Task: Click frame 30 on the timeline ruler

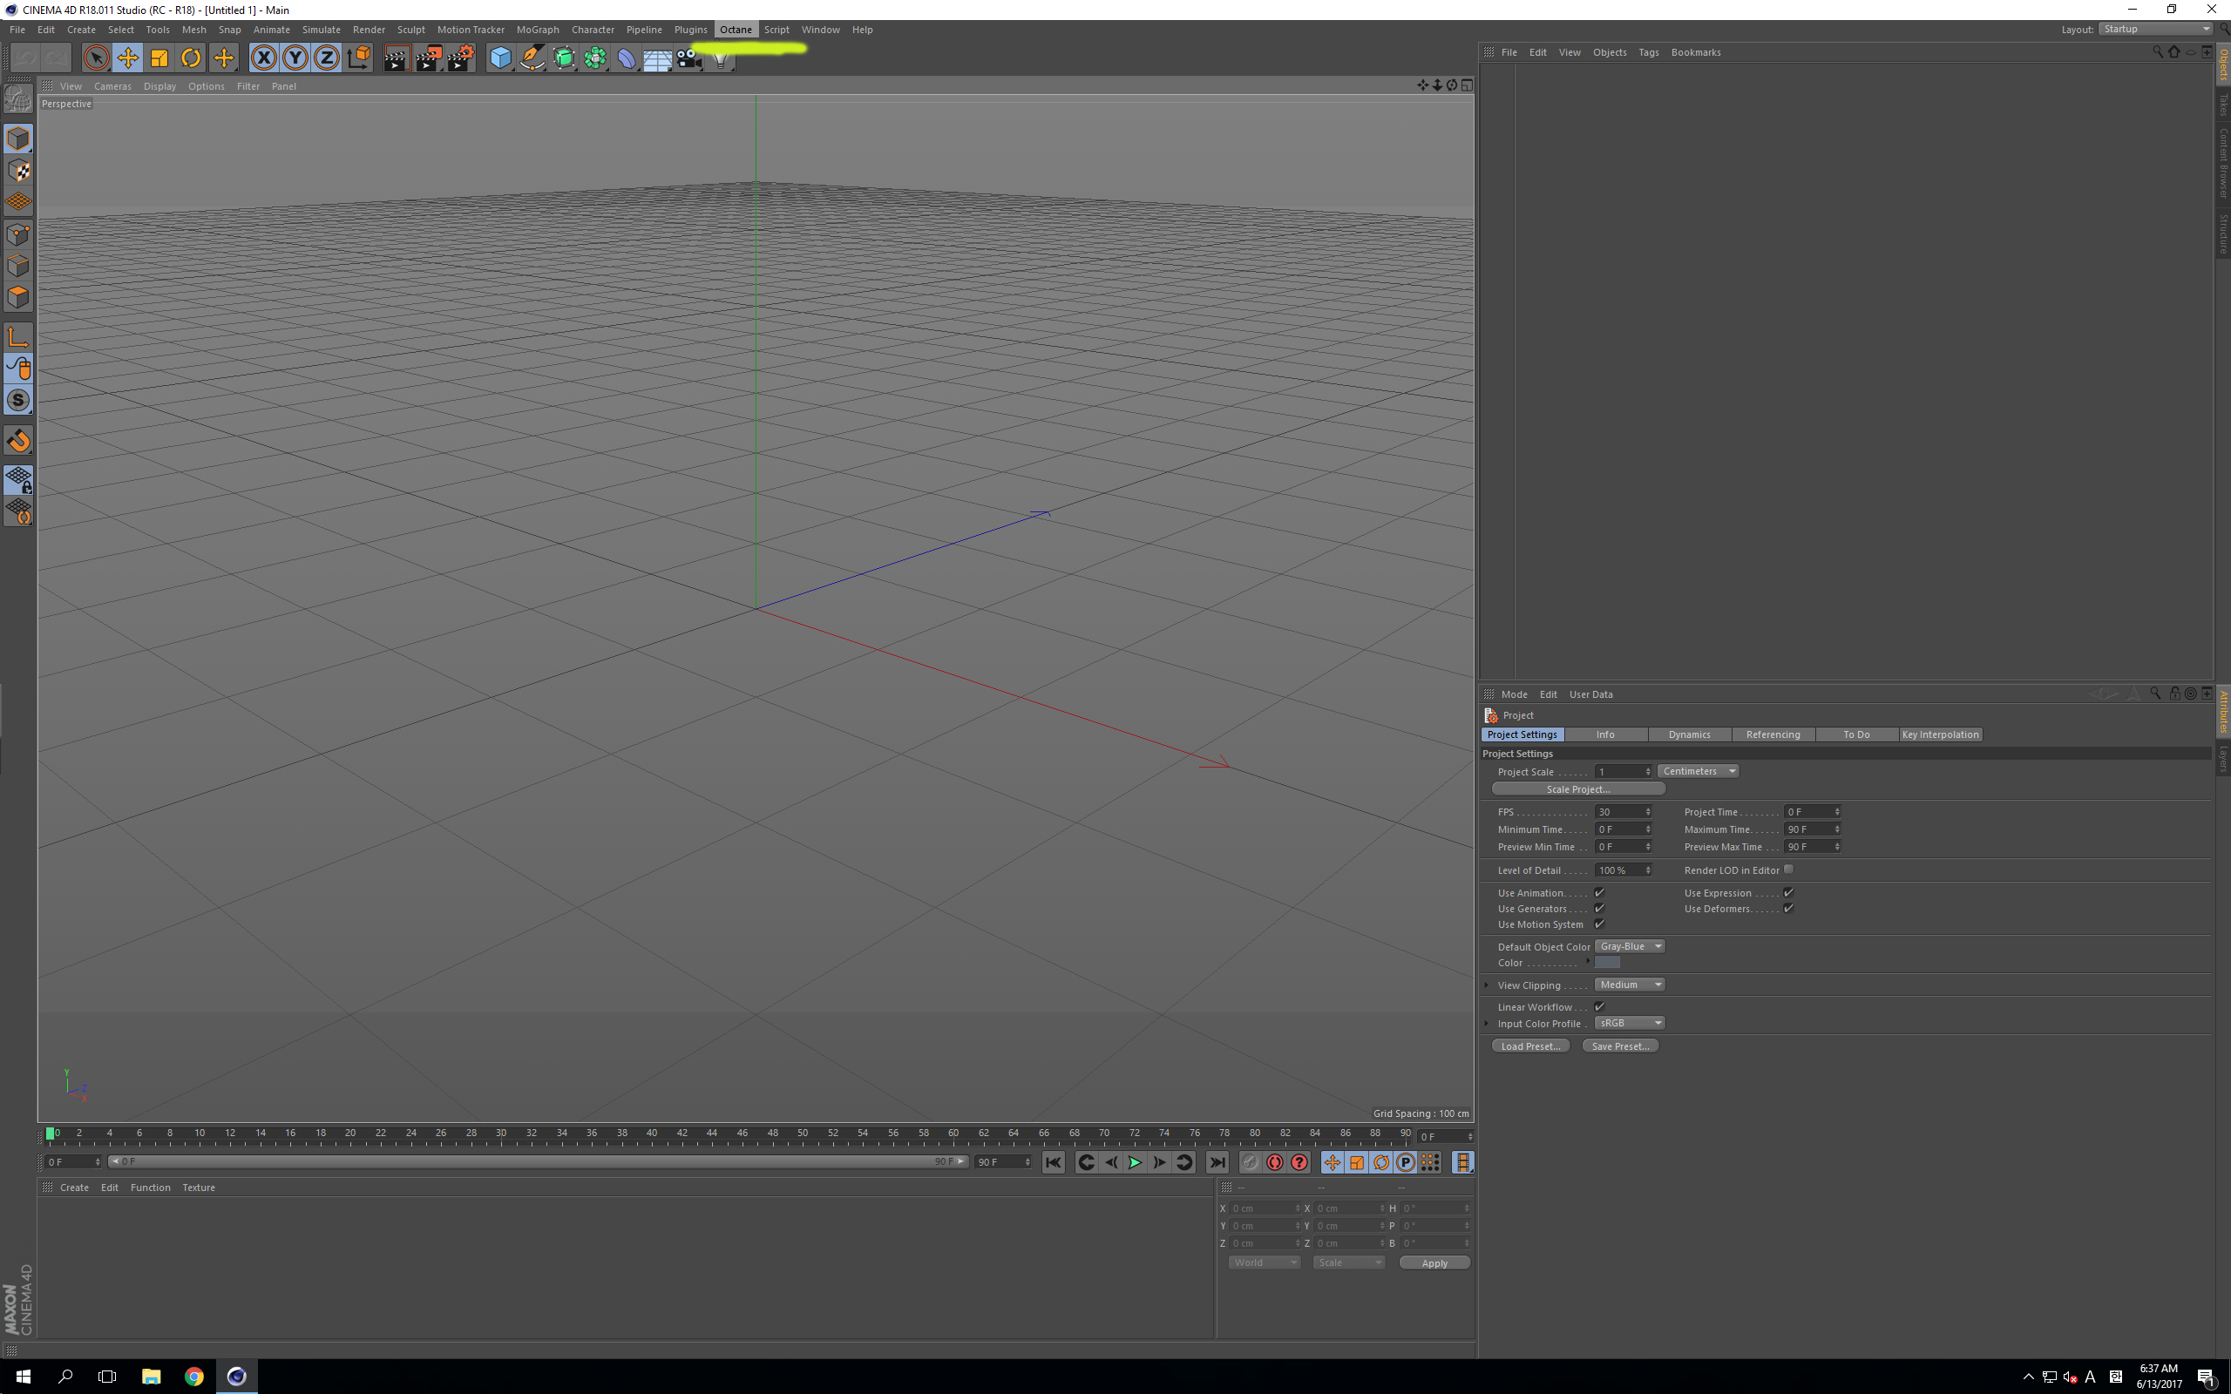Action: pos(500,1134)
